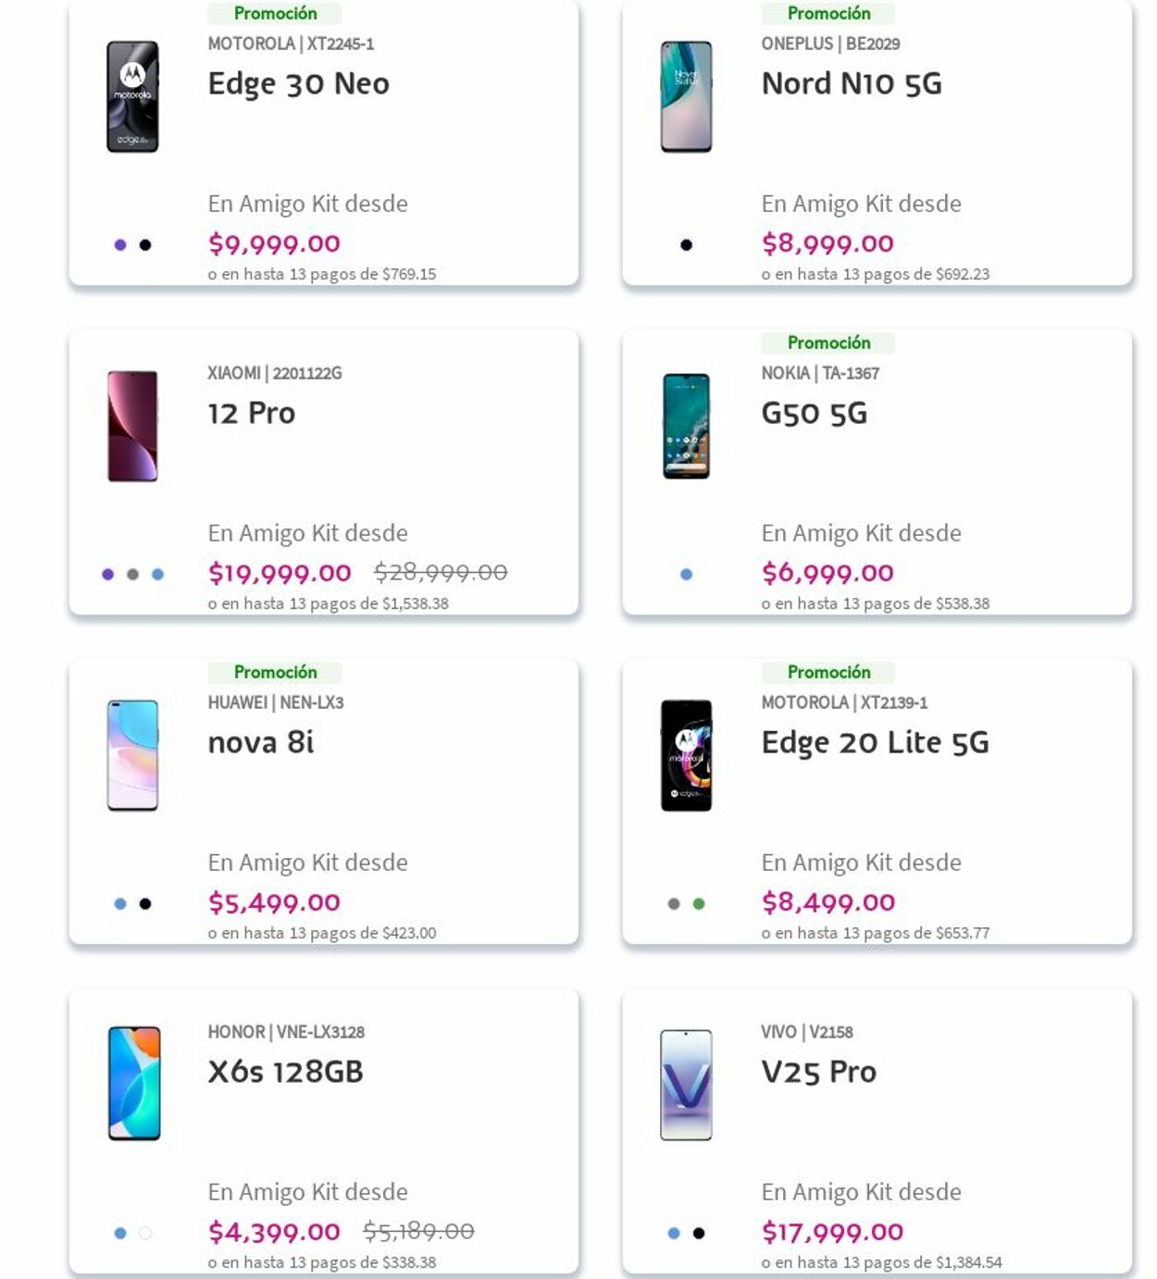Open the Edge 20 Lite 5G title

click(875, 742)
